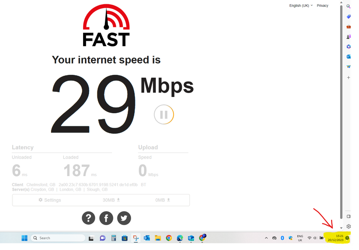359x250 pixels.
Task: Click the taskbar Search box
Action: click(x=58, y=238)
